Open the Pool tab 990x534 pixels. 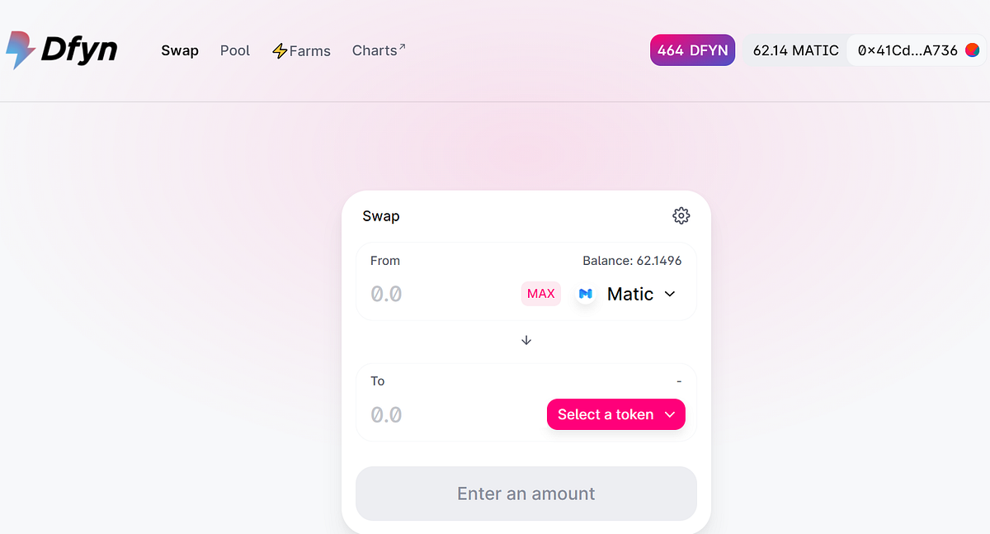point(235,50)
